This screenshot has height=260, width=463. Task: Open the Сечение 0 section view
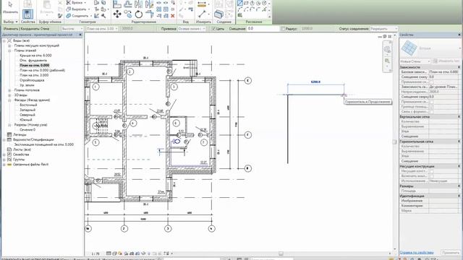point(27,130)
